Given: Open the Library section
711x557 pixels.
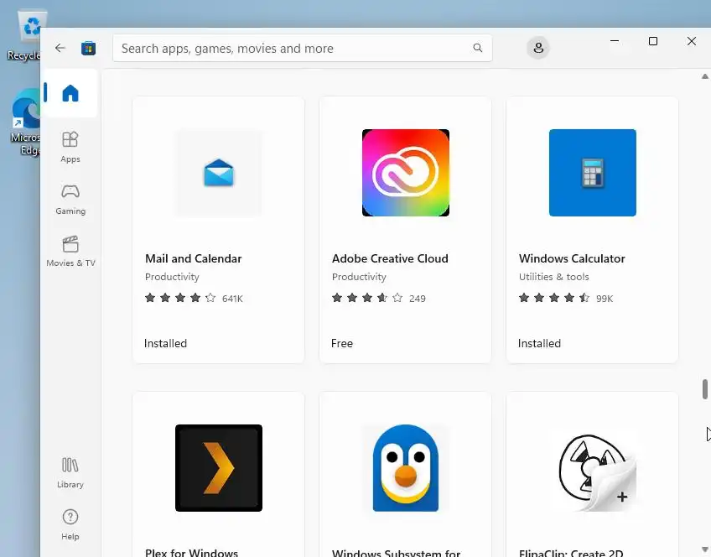Looking at the screenshot, I should tap(70, 472).
